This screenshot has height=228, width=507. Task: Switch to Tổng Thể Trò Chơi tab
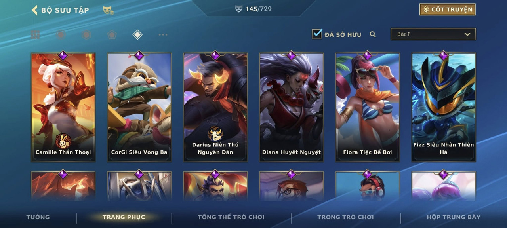(x=231, y=217)
